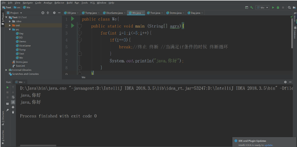Run class We from the line 1 gutter arrow
This screenshot has height=147, width=297.
pyautogui.click(x=73, y=19)
